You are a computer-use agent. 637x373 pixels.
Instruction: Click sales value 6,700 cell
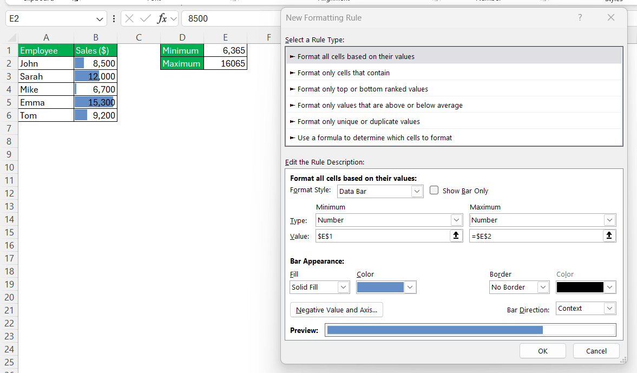[x=95, y=89]
